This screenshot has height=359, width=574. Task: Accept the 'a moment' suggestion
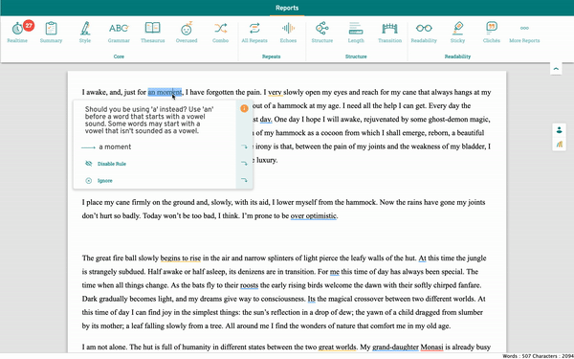coord(115,146)
